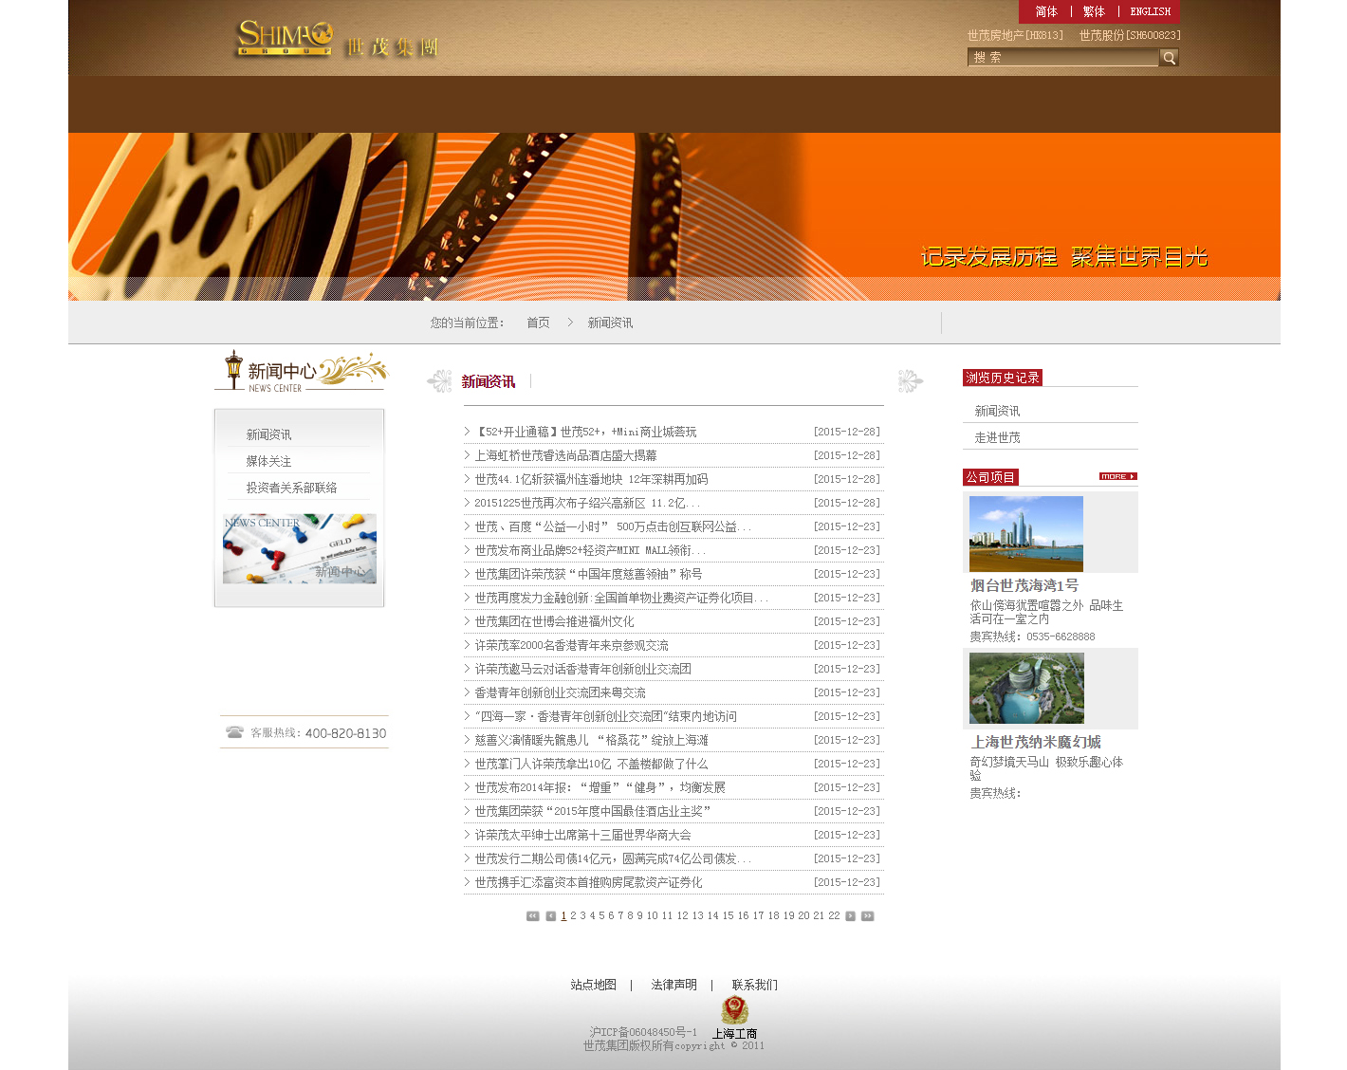Open 站点地图 footer link
The height and width of the screenshot is (1070, 1347).
pos(594,985)
